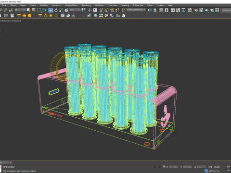Click the yellow sun light icon
The width and height of the screenshot is (231, 173).
coord(51,15)
